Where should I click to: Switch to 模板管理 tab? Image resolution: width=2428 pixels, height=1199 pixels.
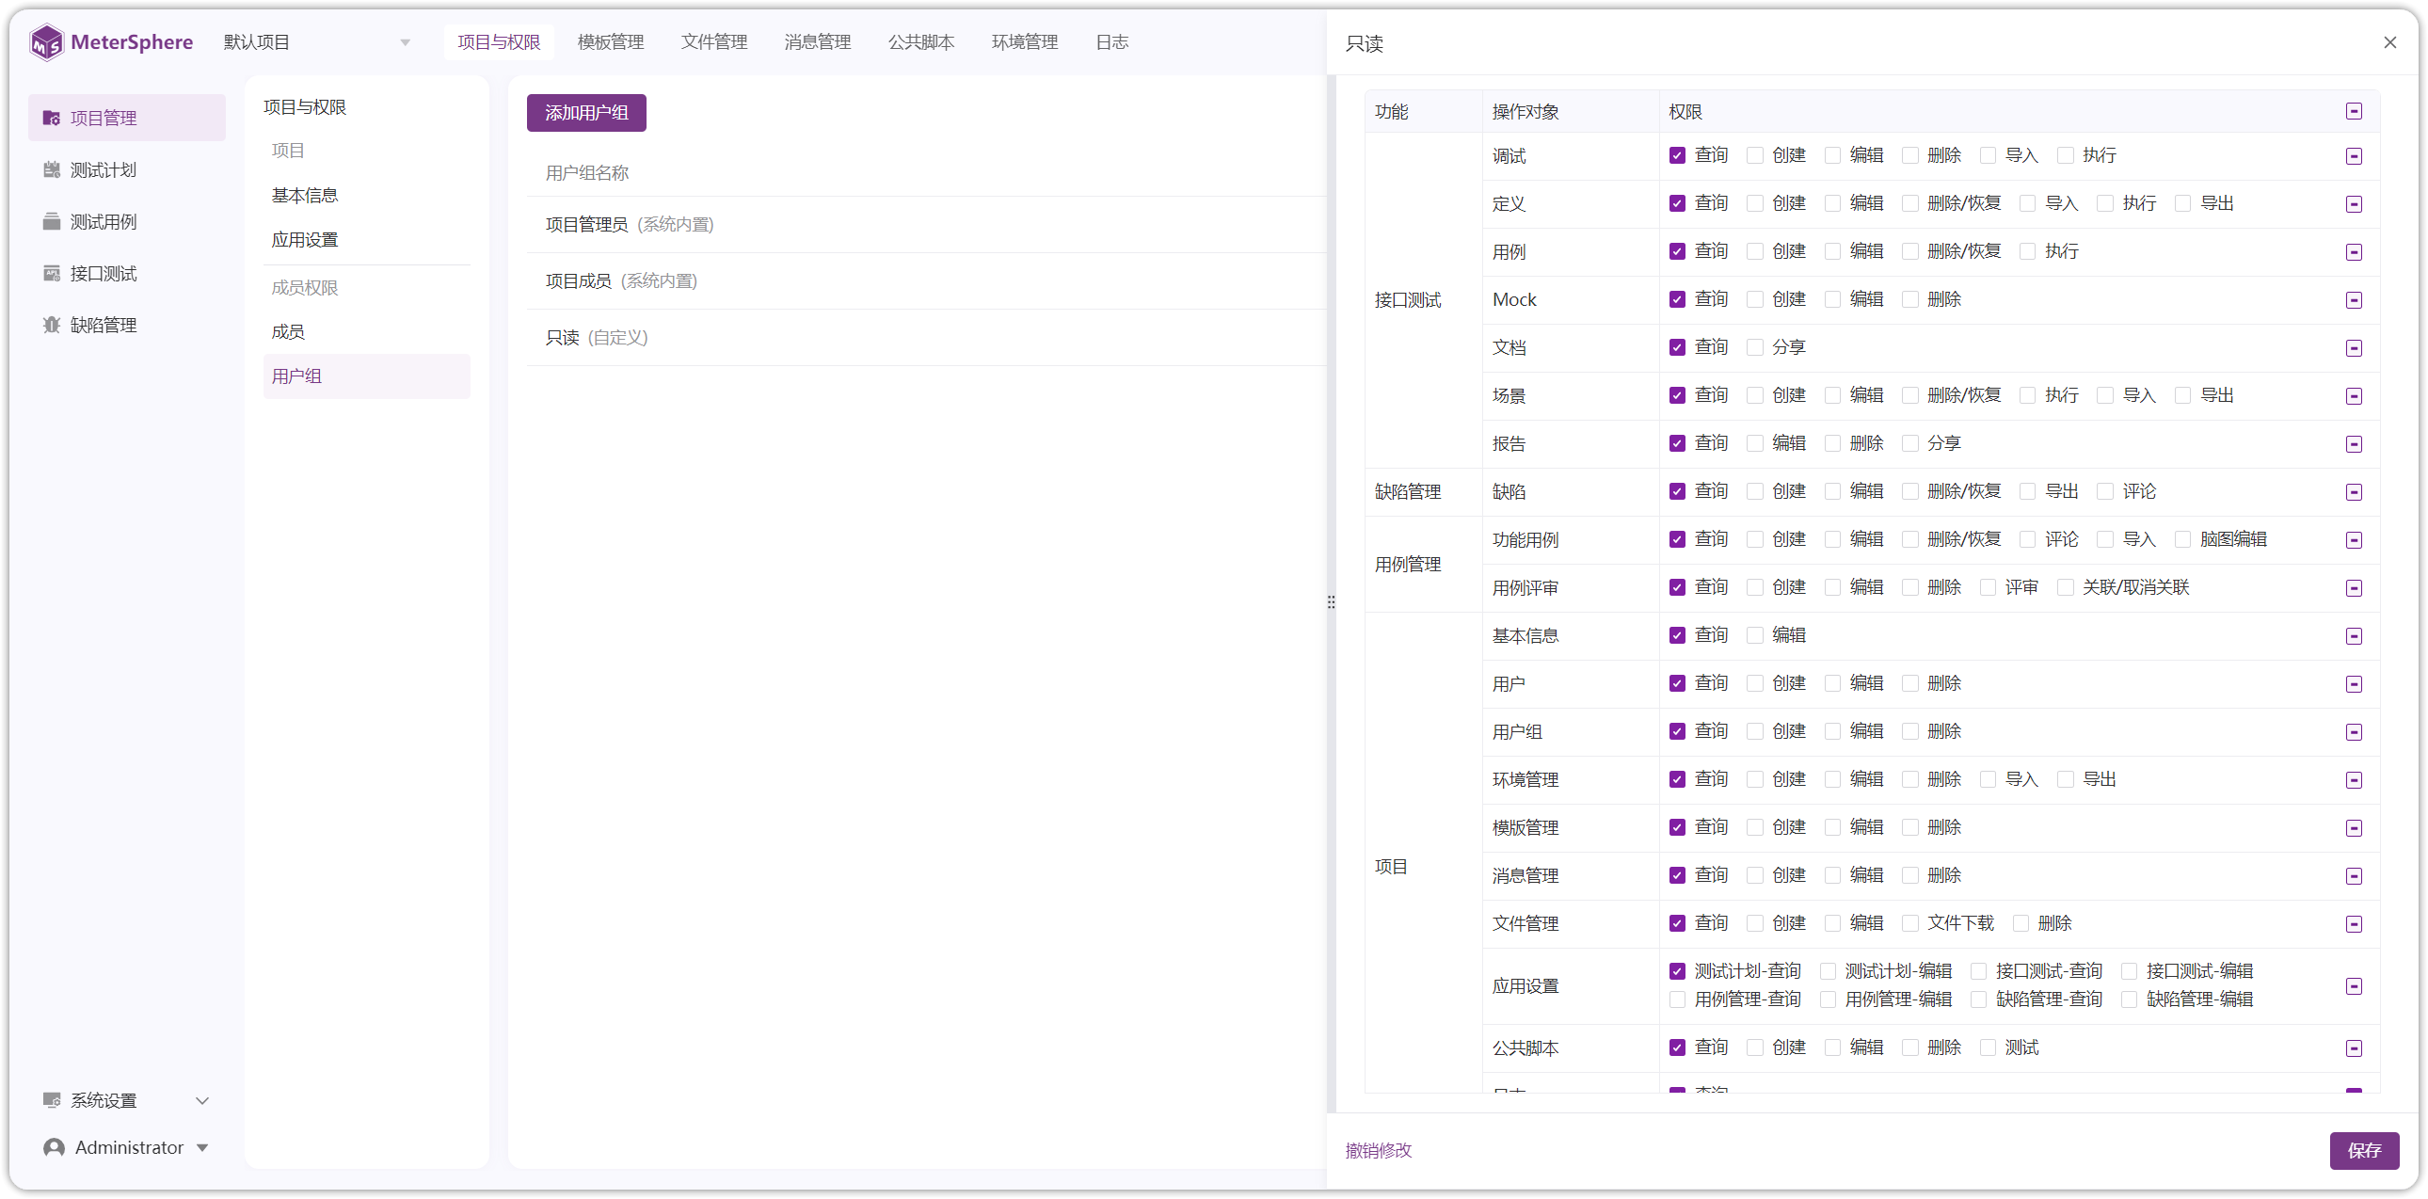pos(610,42)
